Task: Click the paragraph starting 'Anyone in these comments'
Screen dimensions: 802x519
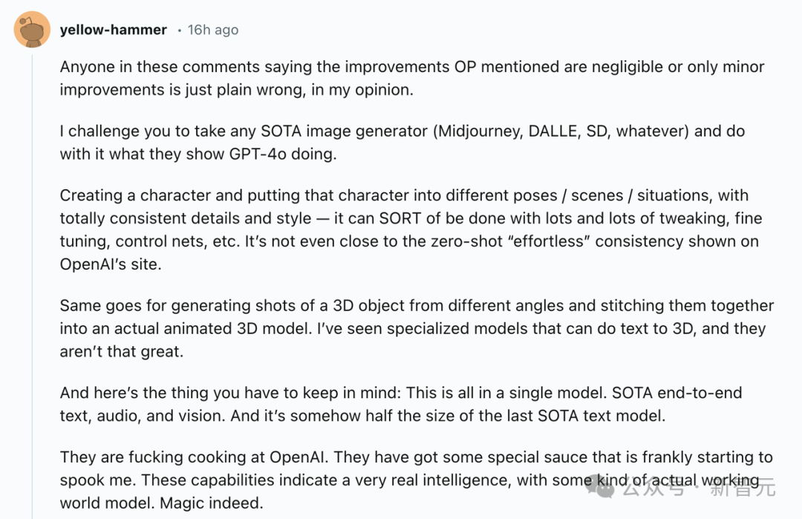Action: [411, 78]
